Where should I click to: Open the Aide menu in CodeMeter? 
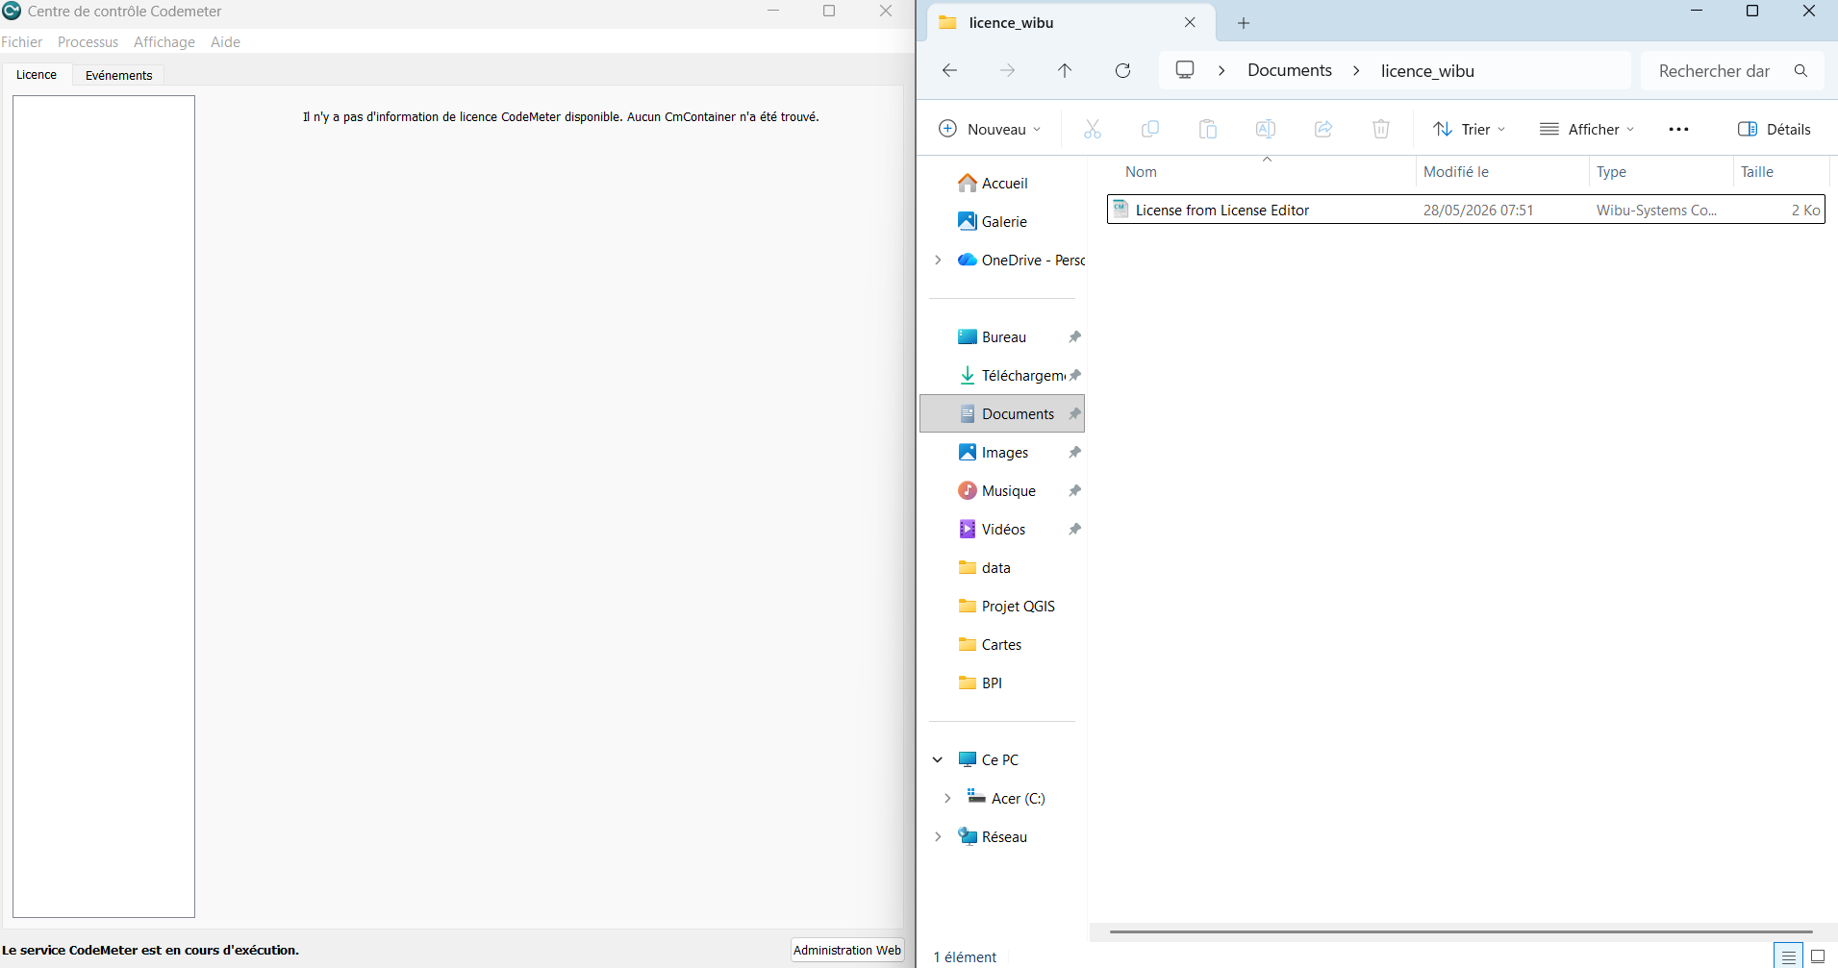point(225,41)
